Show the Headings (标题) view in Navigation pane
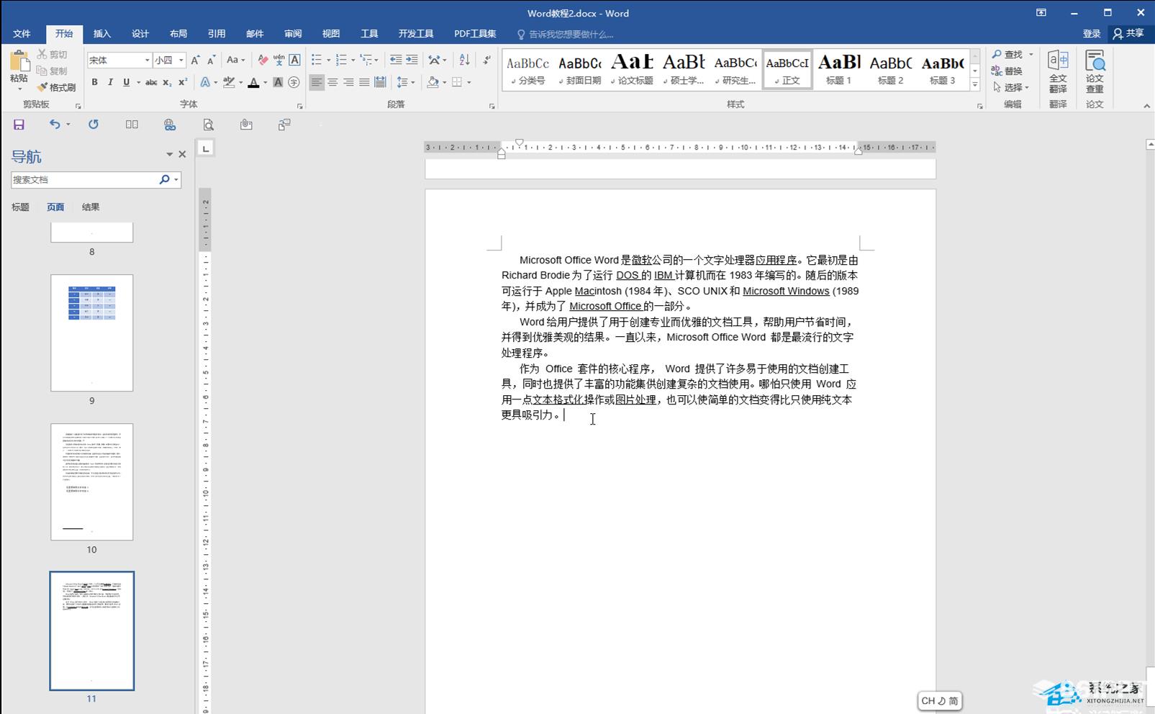The height and width of the screenshot is (714, 1155). coord(20,207)
